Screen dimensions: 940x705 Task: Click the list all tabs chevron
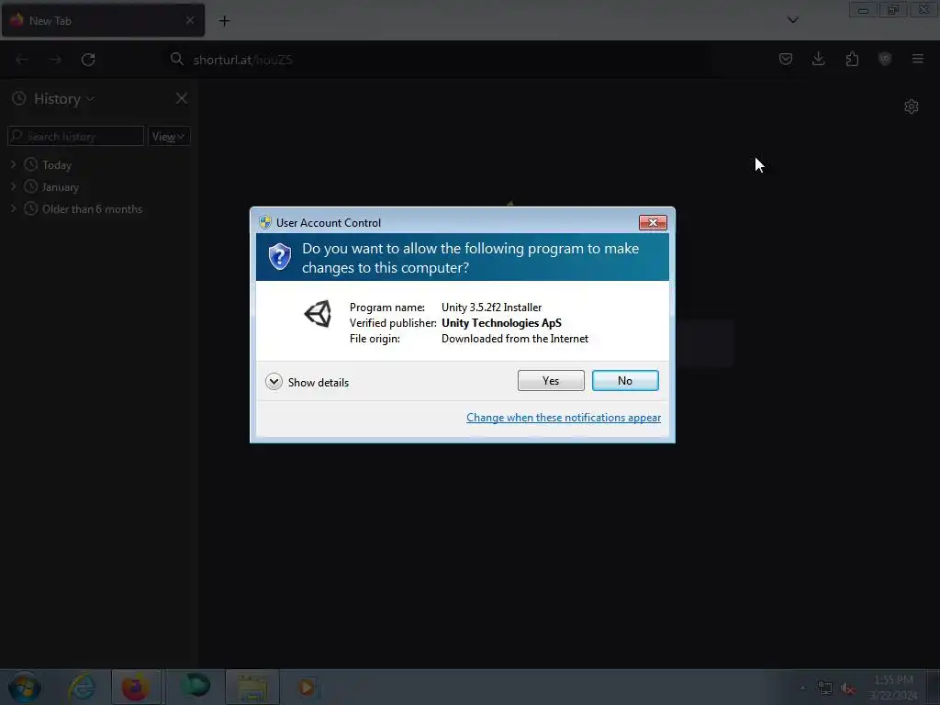pos(792,20)
